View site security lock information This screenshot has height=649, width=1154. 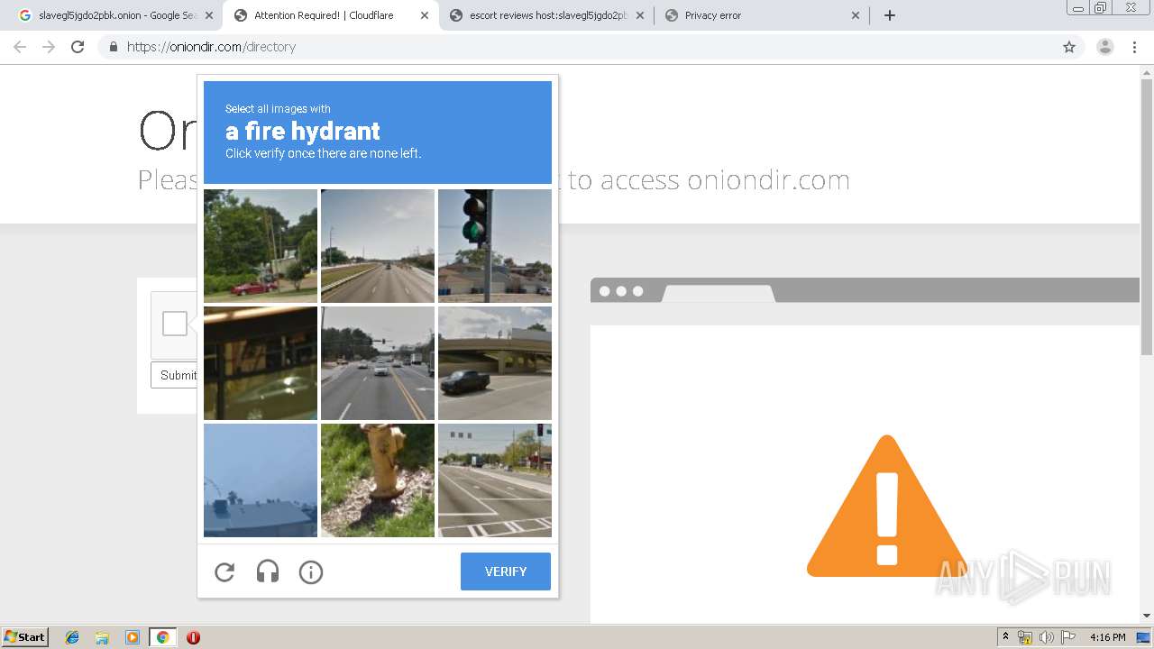114,47
